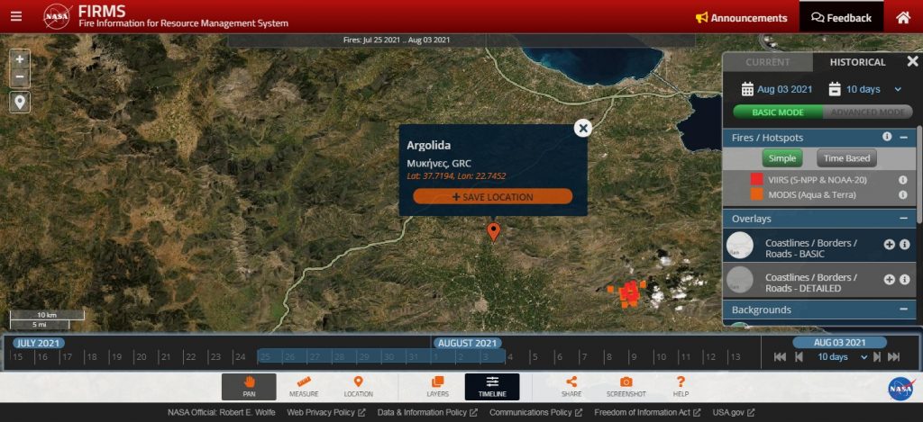This screenshot has width=923, height=422.
Task: Close the Argolida location popup
Action: point(583,128)
